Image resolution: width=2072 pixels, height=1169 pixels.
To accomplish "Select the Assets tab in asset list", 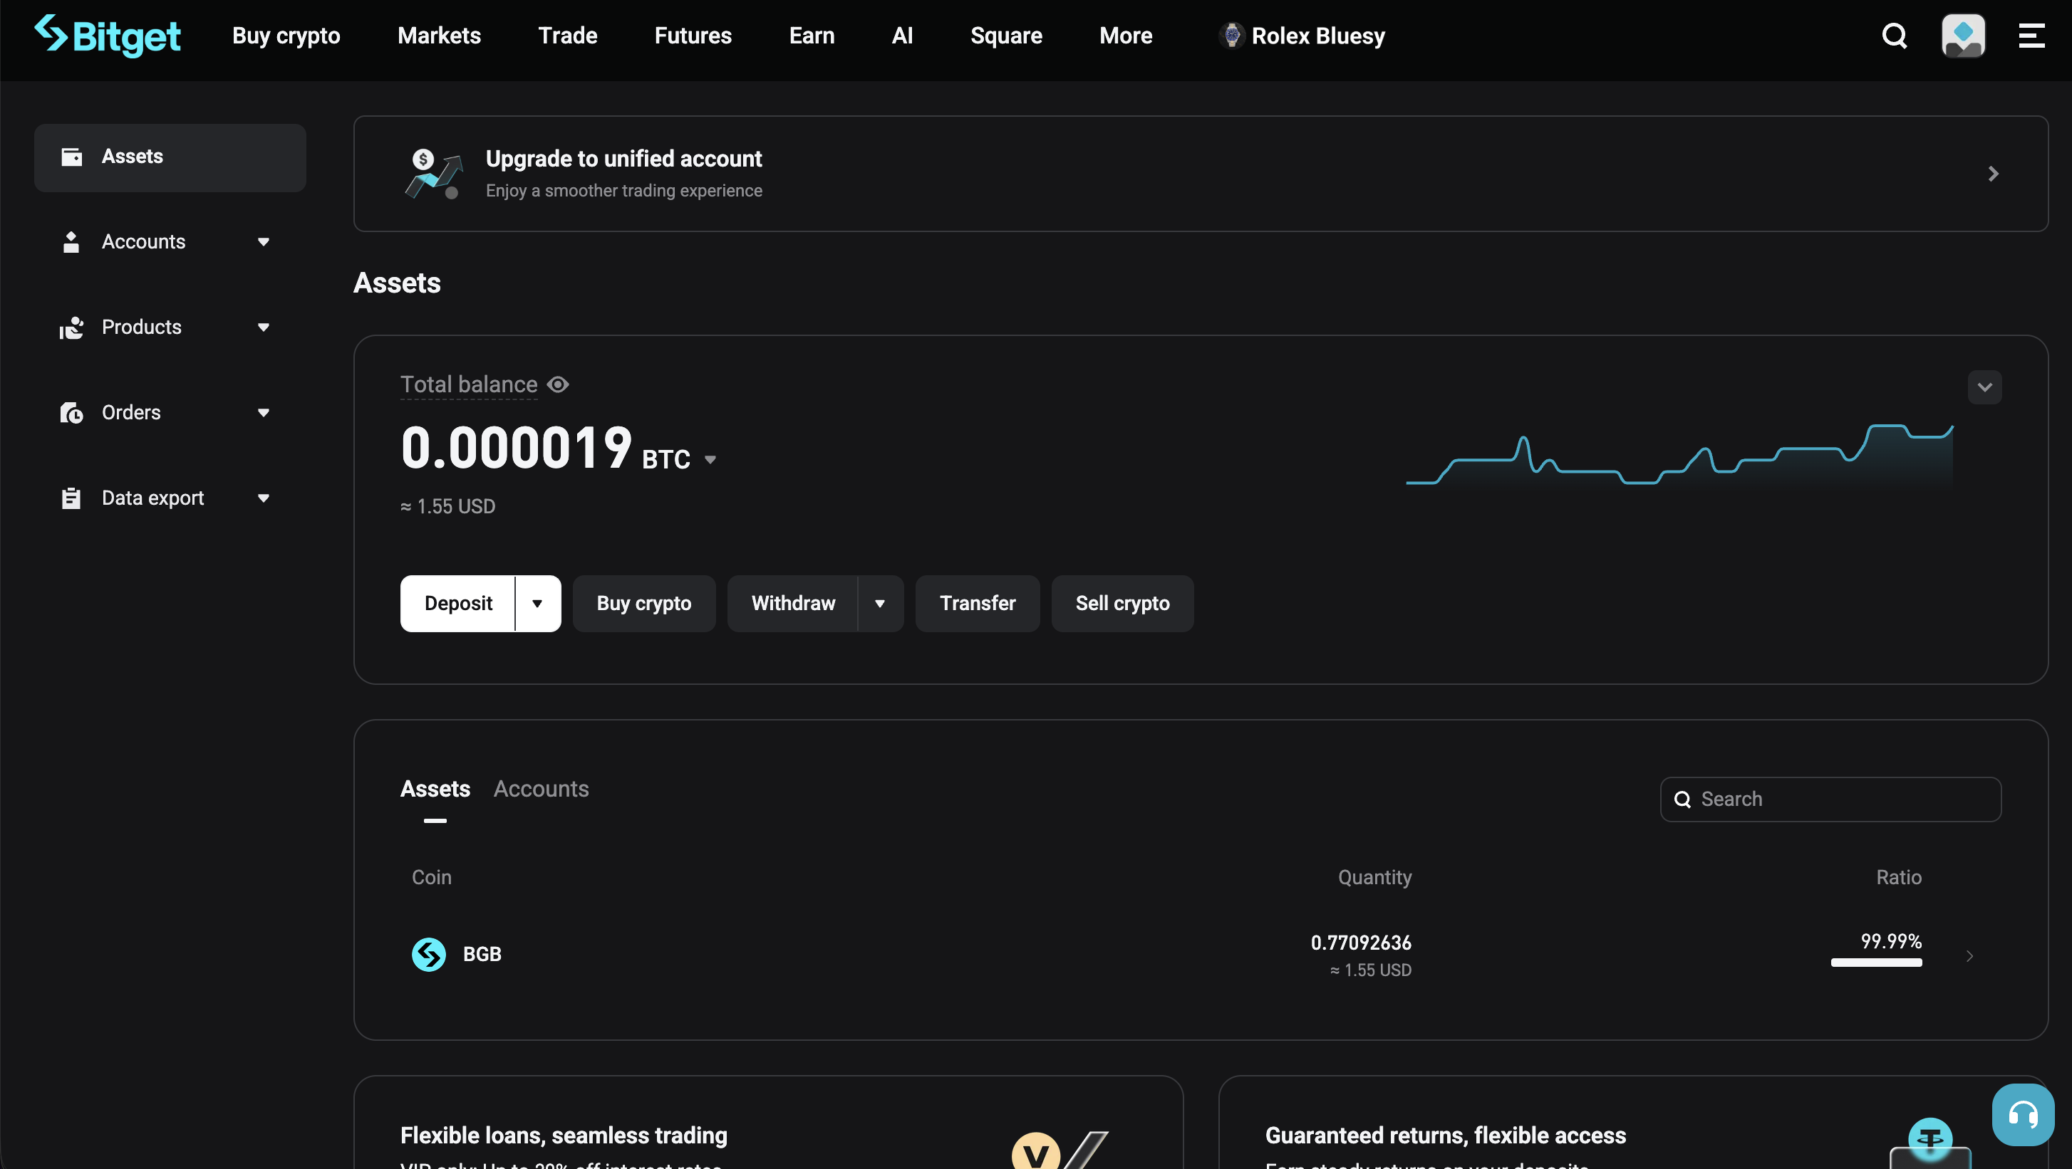I will 435,789.
